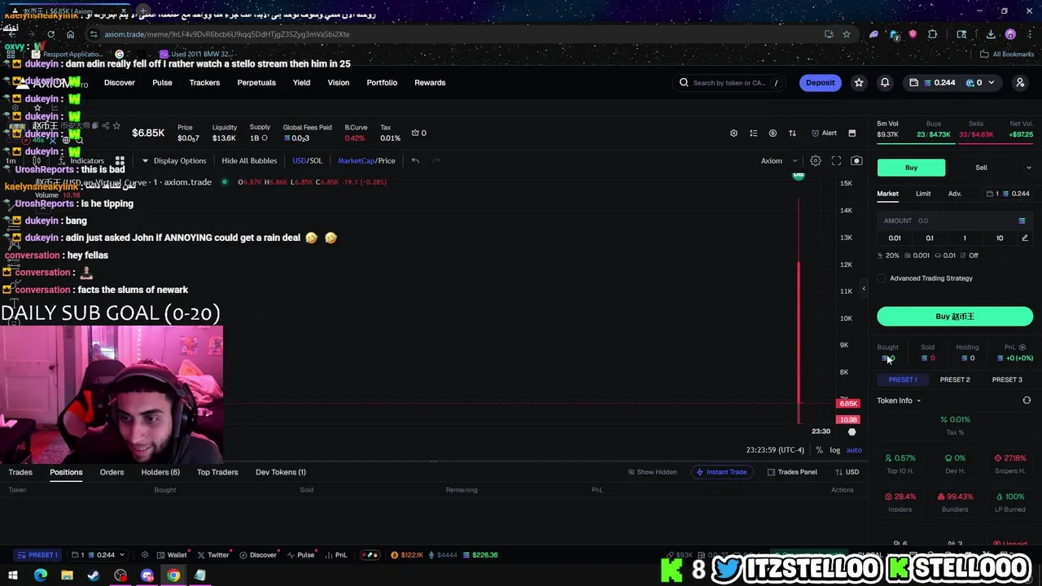Open Chrome extensions puzzle icon

[932, 34]
